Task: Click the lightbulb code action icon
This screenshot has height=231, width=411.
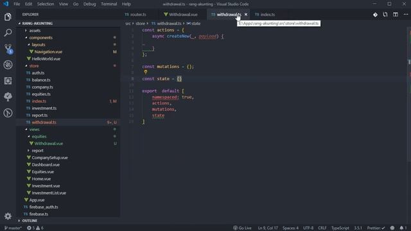Action: pos(146,72)
